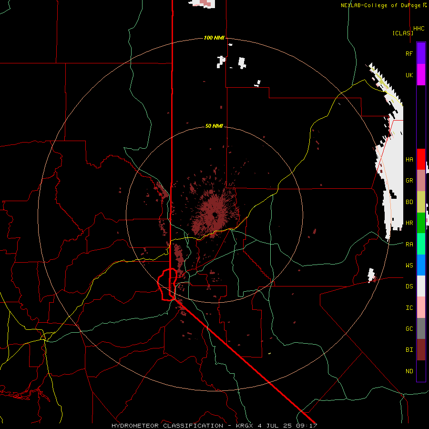Click the 'GC' legend label

(409, 329)
